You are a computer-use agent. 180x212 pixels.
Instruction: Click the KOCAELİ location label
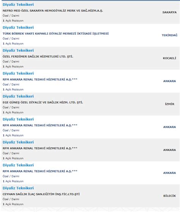(169, 58)
